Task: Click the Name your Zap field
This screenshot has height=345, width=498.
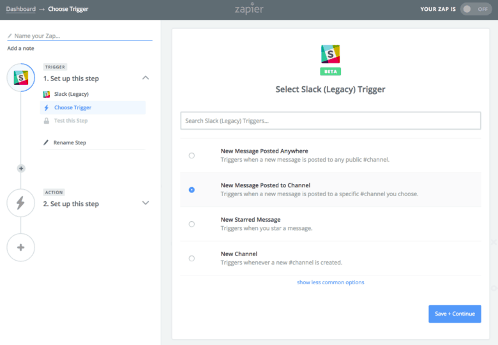Action: click(80, 36)
